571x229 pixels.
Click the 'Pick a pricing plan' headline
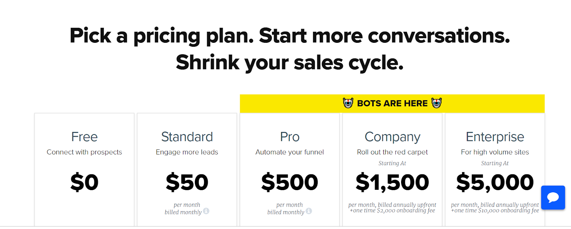click(290, 49)
